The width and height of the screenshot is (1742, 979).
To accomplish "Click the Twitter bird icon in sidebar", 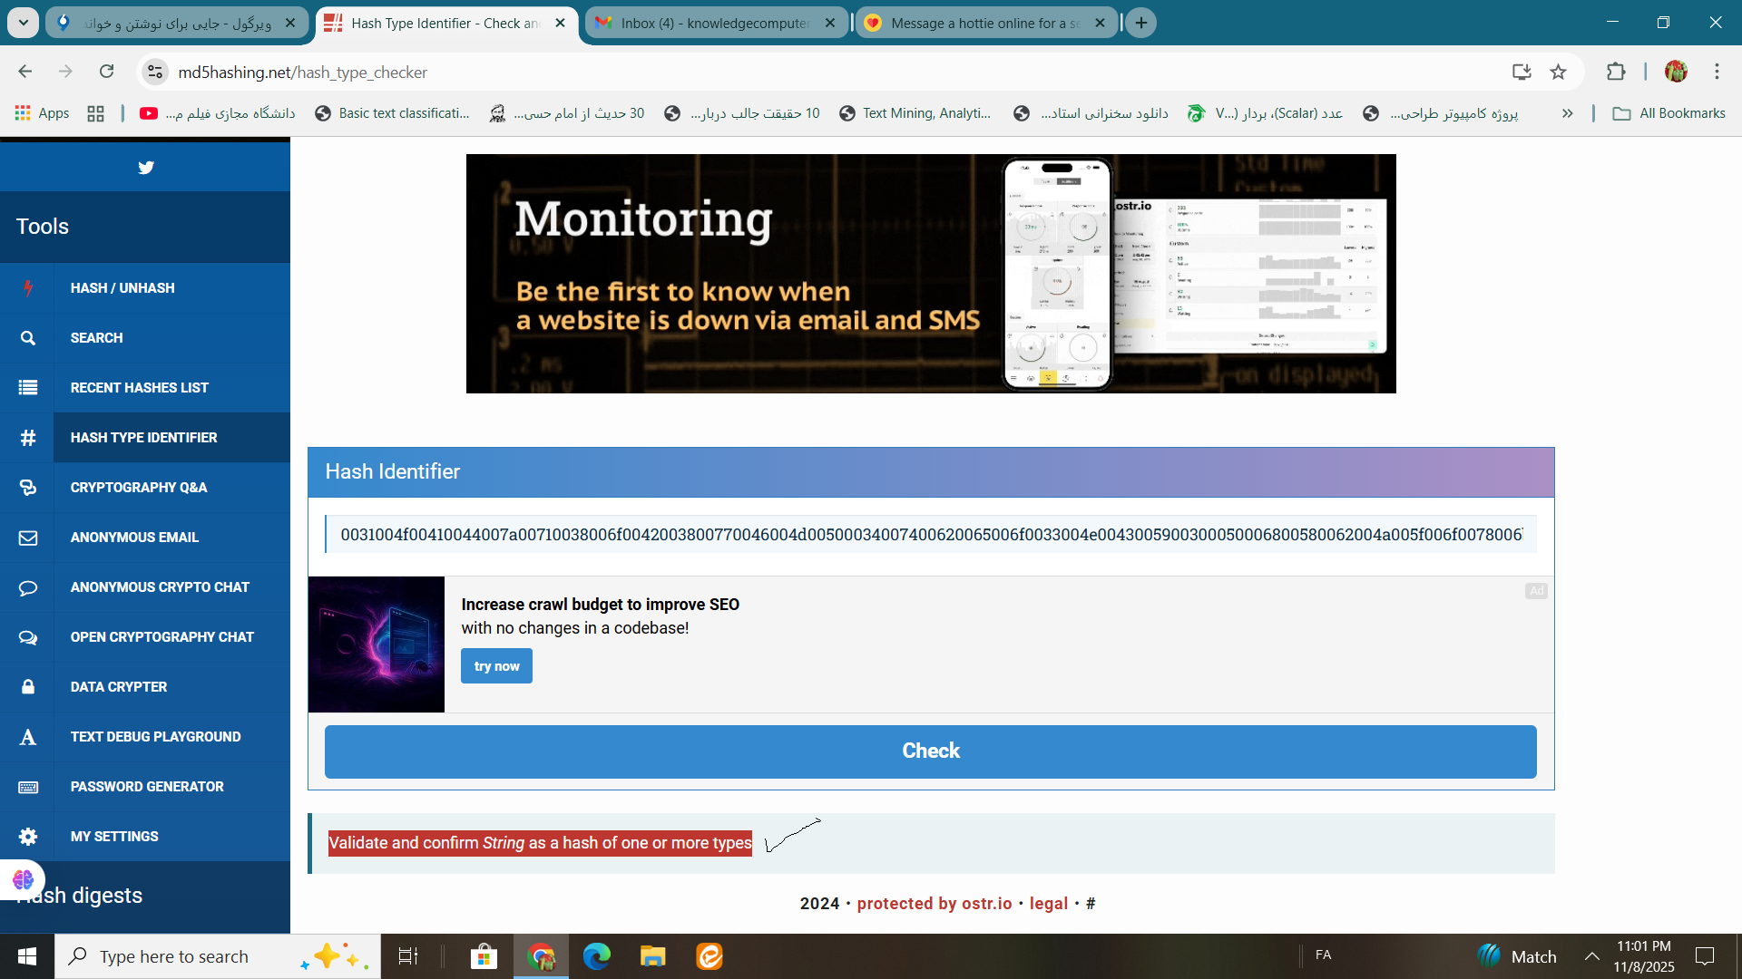I will (x=145, y=168).
